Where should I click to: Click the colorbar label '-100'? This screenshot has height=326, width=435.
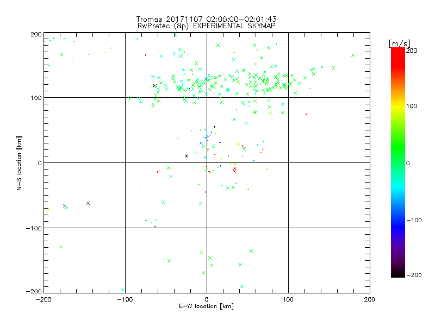[x=414, y=220]
